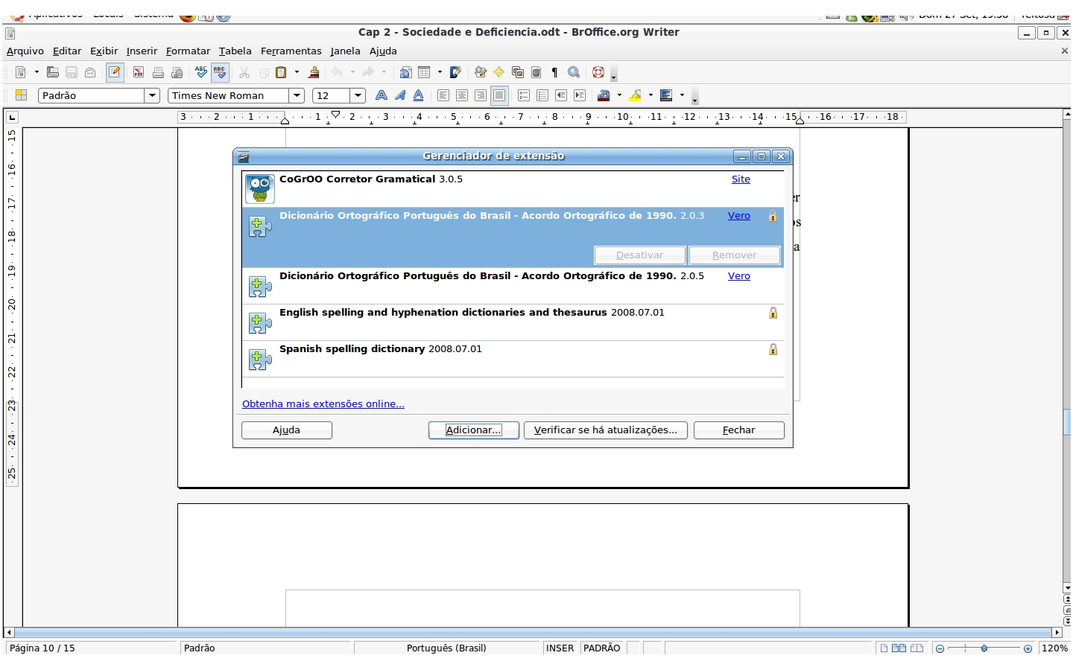Open the Zoom magnifier icon
The width and height of the screenshot is (1073, 670).
click(x=574, y=72)
